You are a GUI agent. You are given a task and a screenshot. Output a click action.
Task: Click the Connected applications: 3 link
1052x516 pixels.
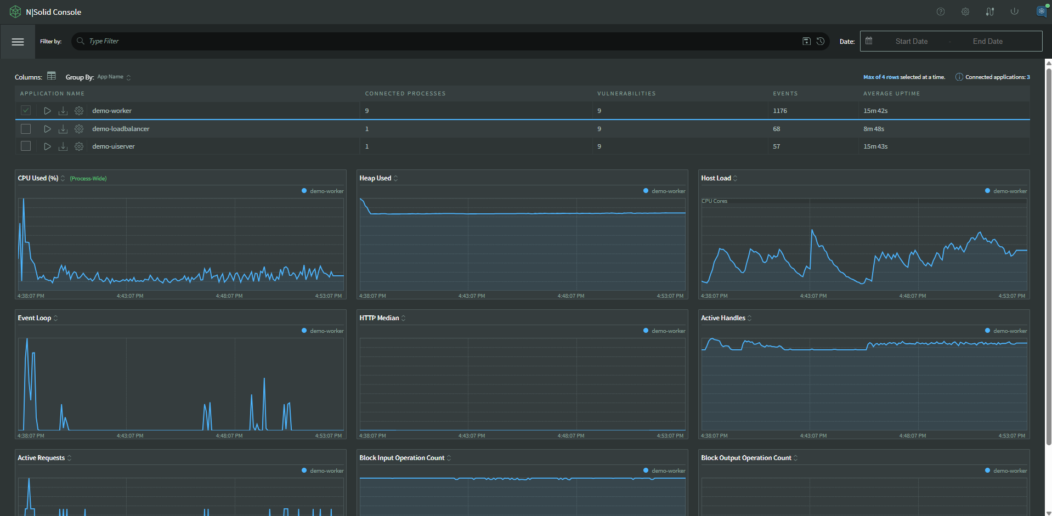pos(997,77)
